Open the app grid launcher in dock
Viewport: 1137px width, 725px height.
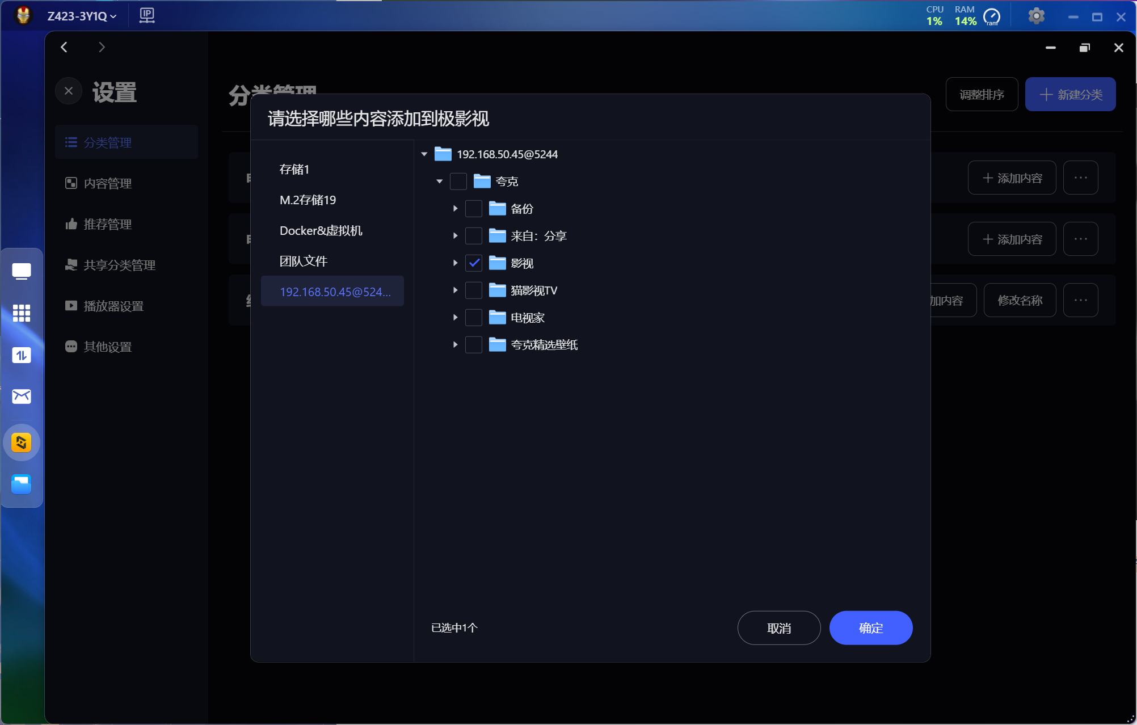pos(22,313)
